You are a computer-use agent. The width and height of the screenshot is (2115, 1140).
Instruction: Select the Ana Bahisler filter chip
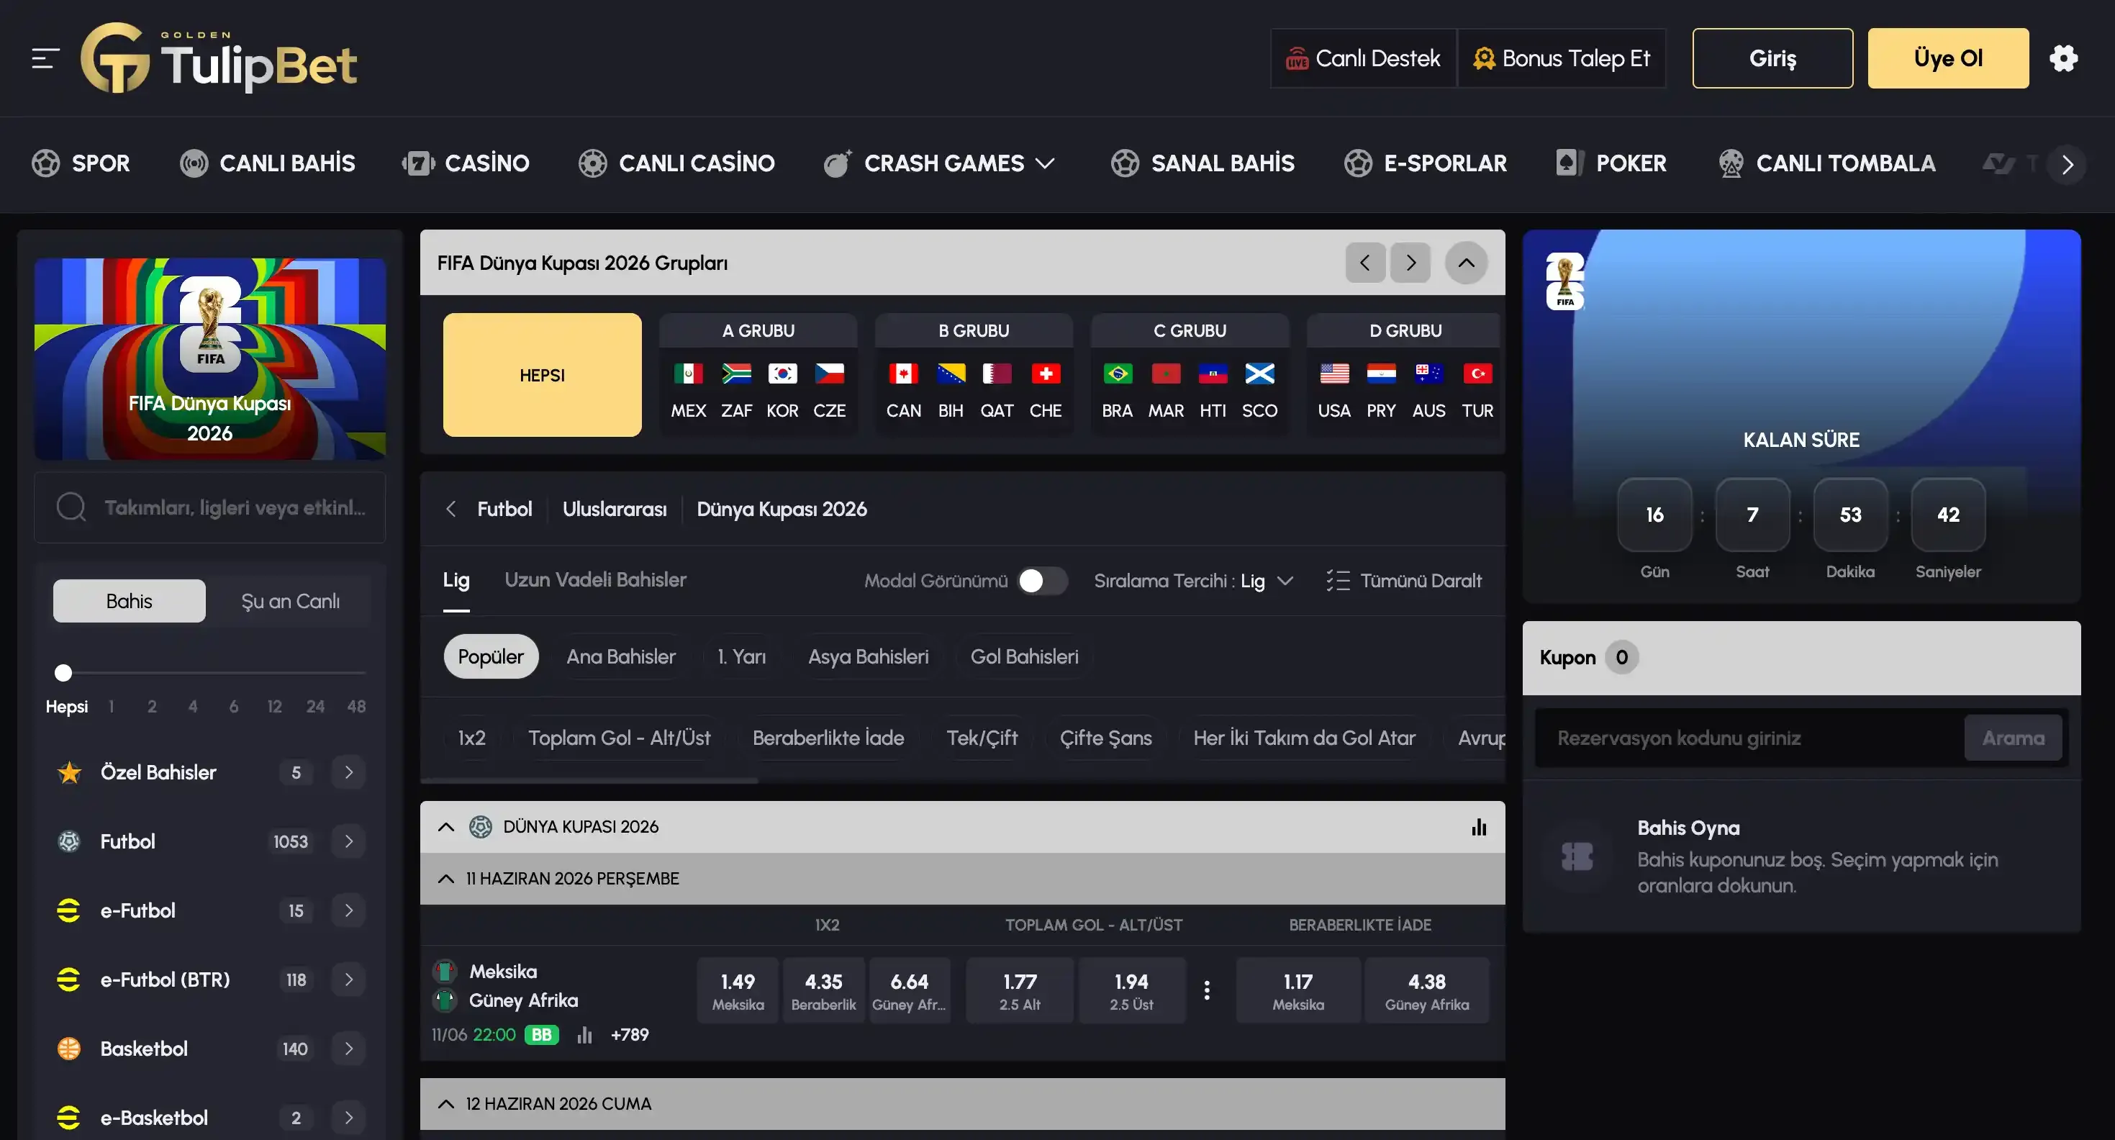(621, 657)
